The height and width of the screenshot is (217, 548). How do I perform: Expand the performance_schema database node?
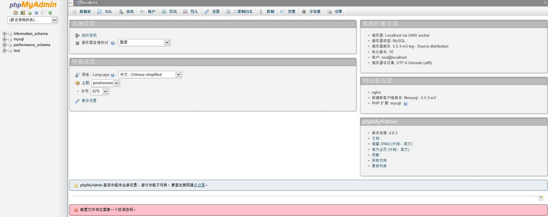pyautogui.click(x=4, y=45)
